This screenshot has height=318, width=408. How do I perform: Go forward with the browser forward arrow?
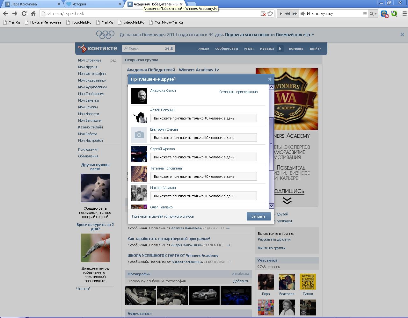[x=15, y=13]
